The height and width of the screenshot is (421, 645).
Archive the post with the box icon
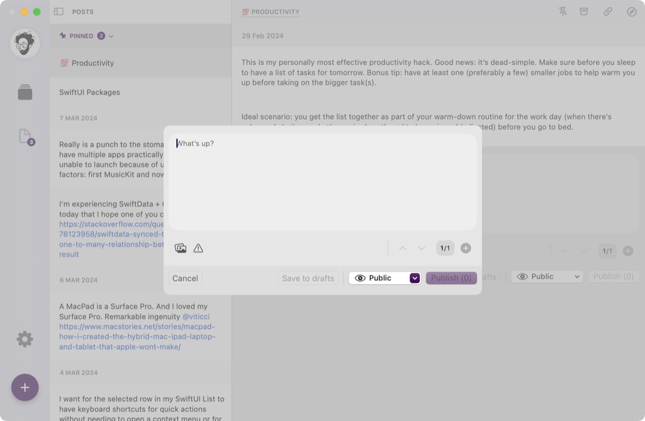click(584, 11)
